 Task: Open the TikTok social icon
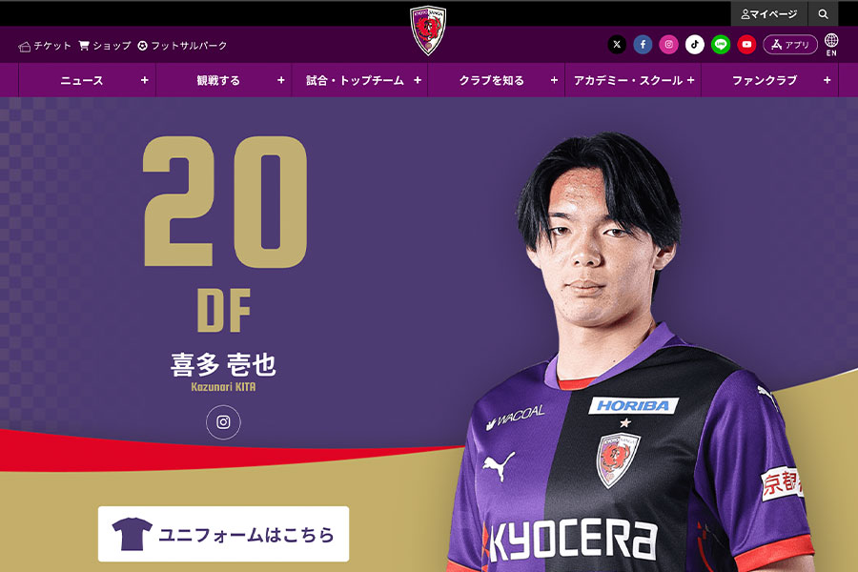click(695, 45)
